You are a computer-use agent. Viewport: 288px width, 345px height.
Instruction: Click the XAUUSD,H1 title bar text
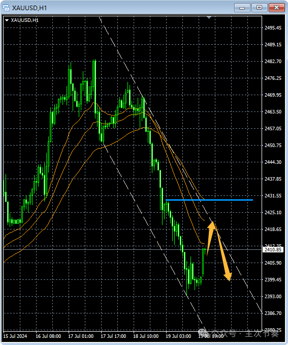click(x=29, y=8)
